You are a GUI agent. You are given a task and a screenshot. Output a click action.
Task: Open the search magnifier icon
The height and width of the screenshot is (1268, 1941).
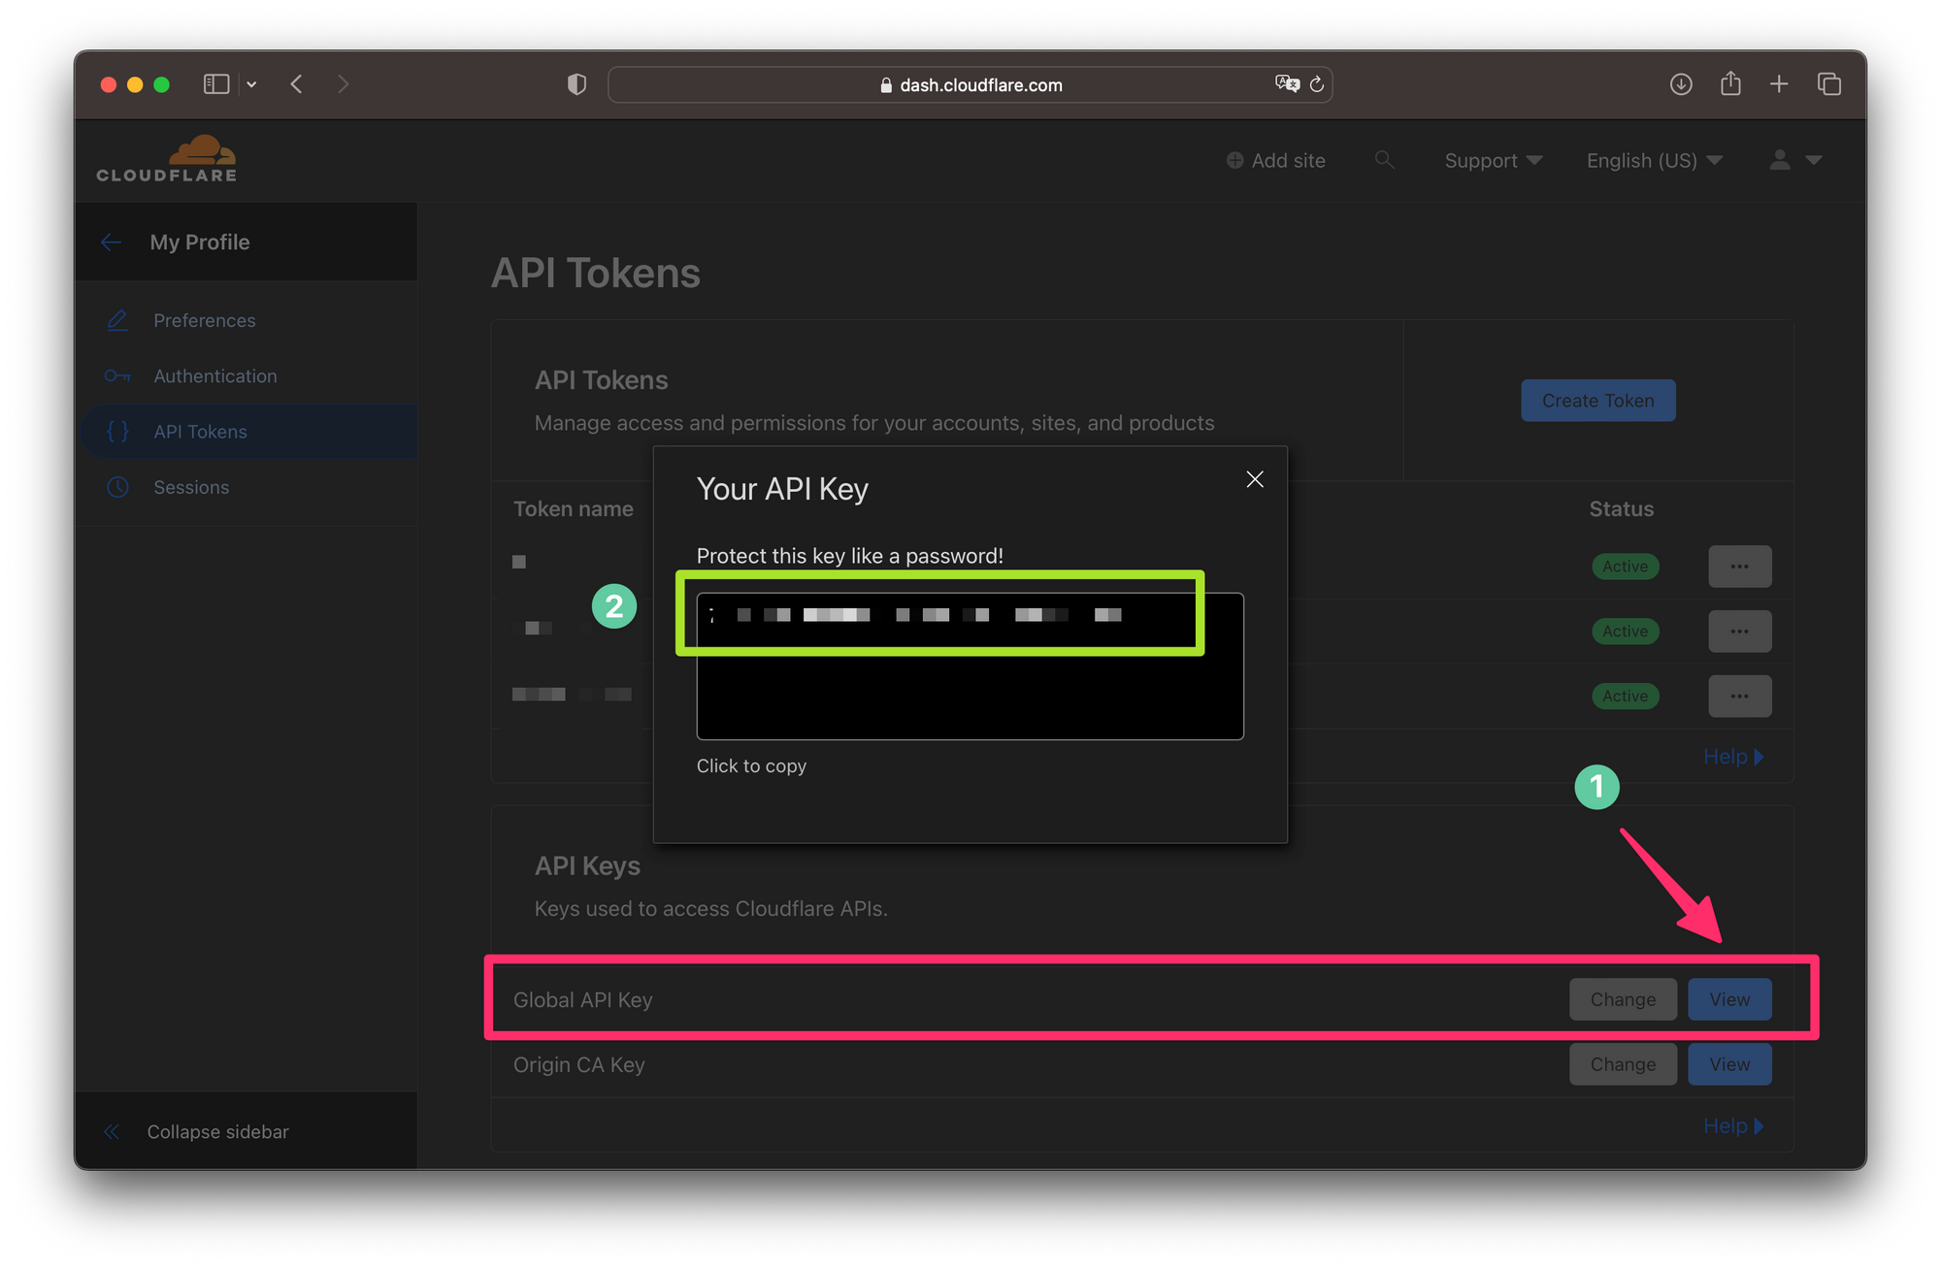point(1384,160)
